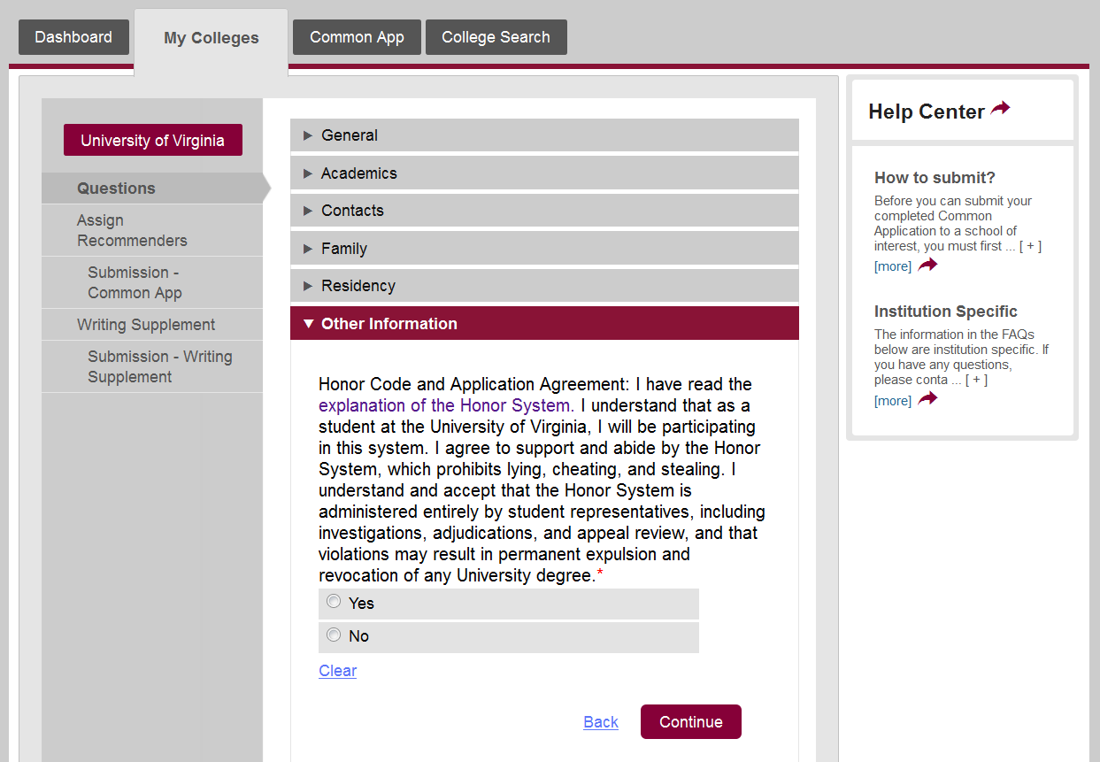
Task: Switch to the Dashboard tab
Action: tap(73, 37)
